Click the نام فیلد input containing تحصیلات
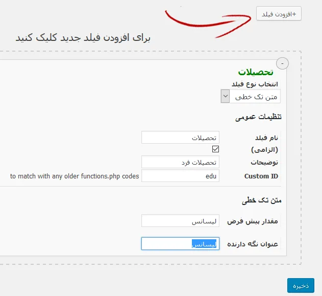322x296 pixels. pyautogui.click(x=180, y=137)
